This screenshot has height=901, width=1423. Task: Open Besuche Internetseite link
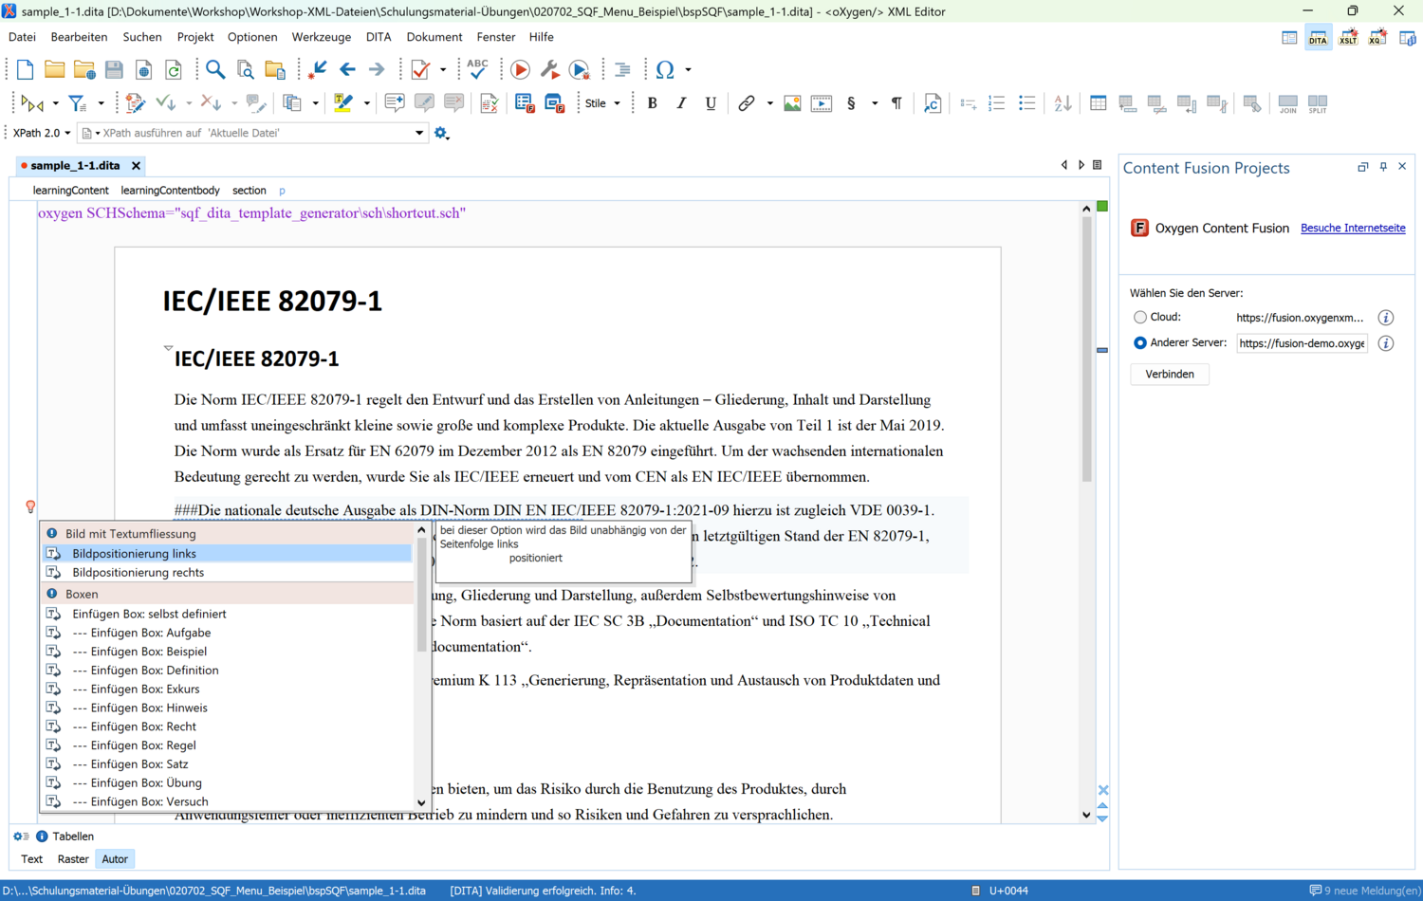pyautogui.click(x=1353, y=229)
